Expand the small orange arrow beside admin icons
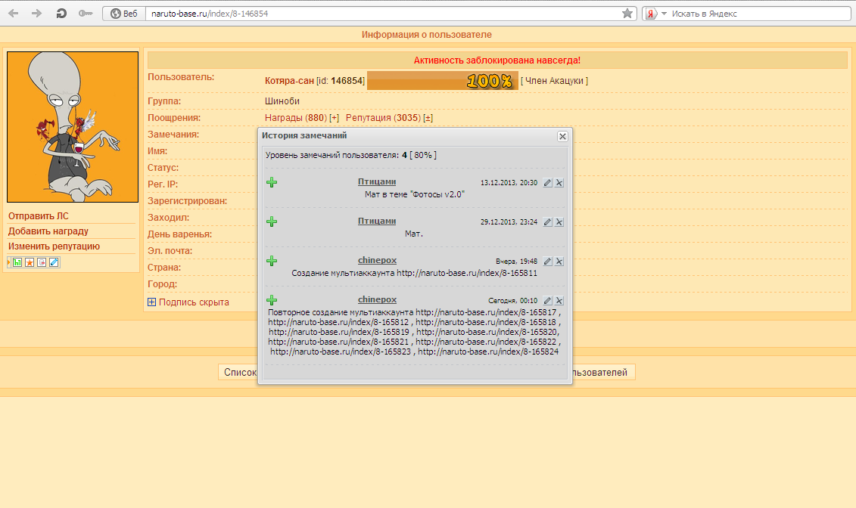The height and width of the screenshot is (508, 856). 9,263
